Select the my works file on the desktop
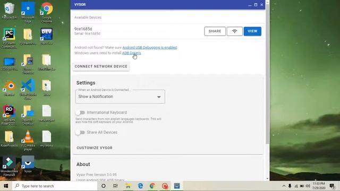 point(46,138)
